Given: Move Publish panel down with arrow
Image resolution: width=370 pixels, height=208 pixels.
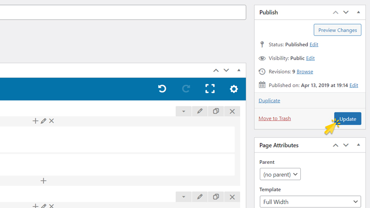Looking at the screenshot, I should click(x=346, y=12).
